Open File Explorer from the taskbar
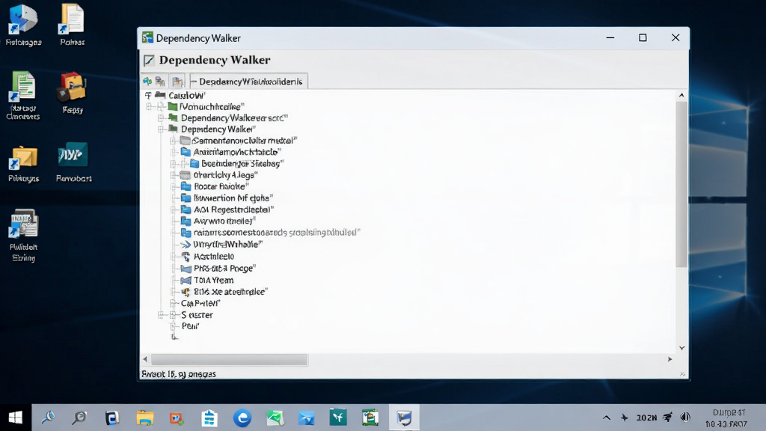Screen dimensions: 766x431 144,418
